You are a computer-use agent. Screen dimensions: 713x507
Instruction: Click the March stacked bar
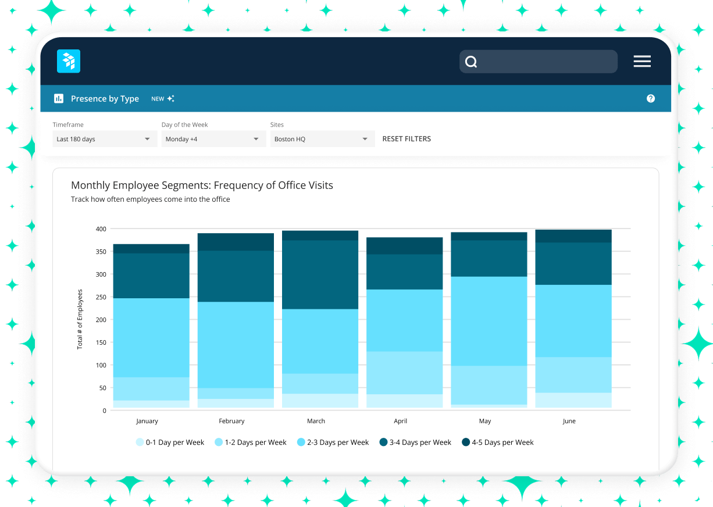(x=320, y=320)
